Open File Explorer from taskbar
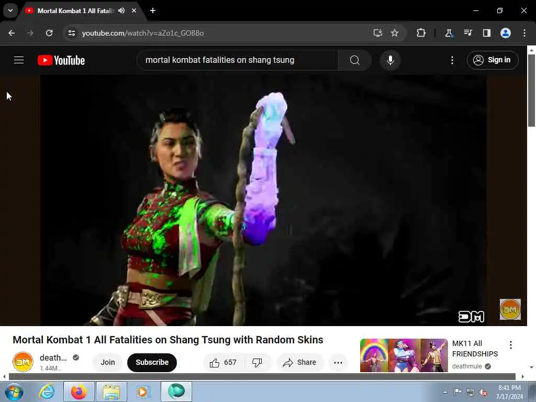Viewport: 536px width, 402px height. click(111, 392)
